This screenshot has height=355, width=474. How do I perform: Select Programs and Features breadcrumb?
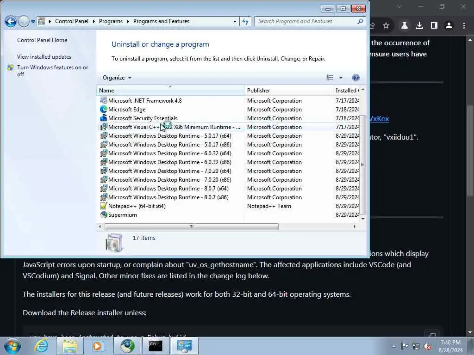click(161, 21)
